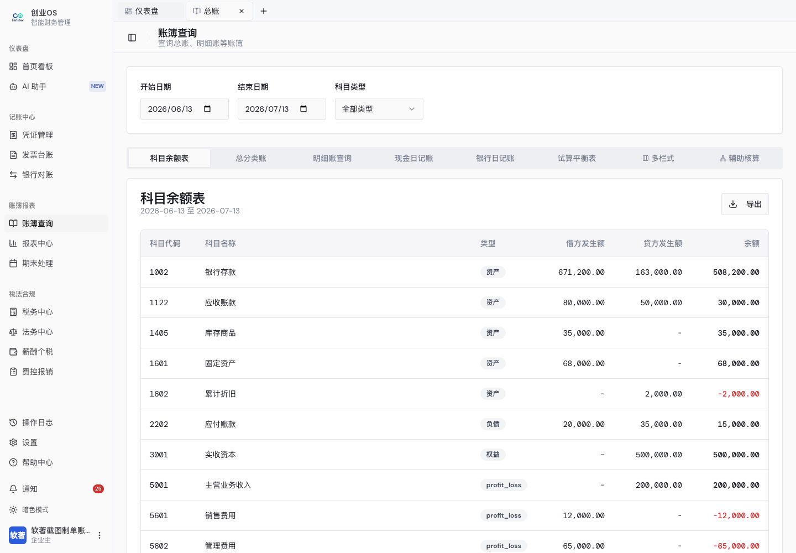796x553 pixels.
Task: Click the 余额 column header
Action: pyautogui.click(x=752, y=243)
